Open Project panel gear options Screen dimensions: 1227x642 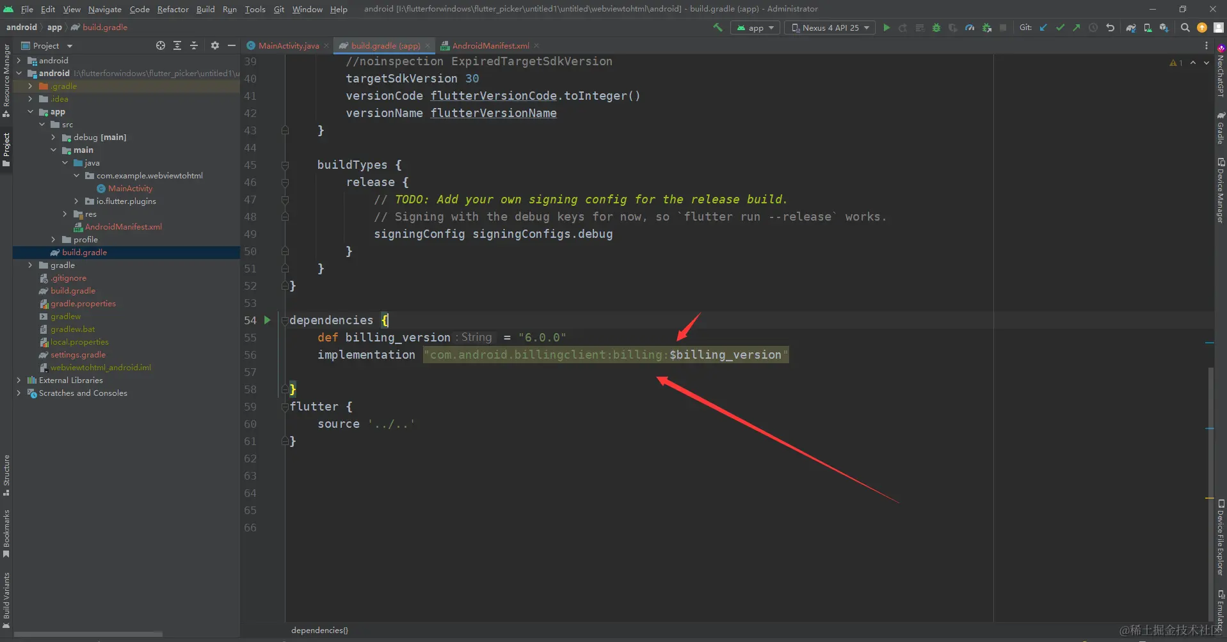coord(215,45)
